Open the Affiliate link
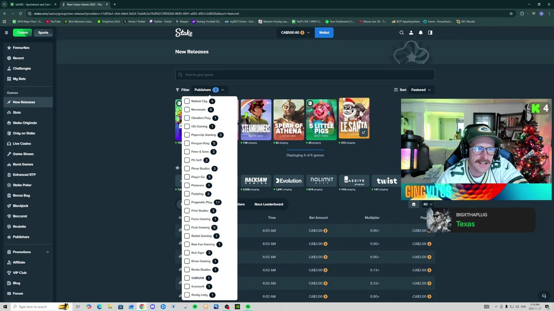This screenshot has width=554, height=311. [x=19, y=262]
